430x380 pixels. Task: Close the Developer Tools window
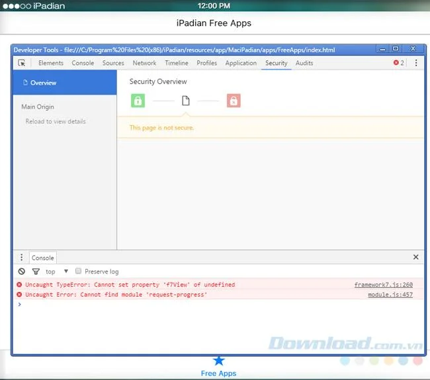click(x=413, y=49)
